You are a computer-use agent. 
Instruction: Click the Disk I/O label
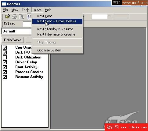[x=23, y=52]
